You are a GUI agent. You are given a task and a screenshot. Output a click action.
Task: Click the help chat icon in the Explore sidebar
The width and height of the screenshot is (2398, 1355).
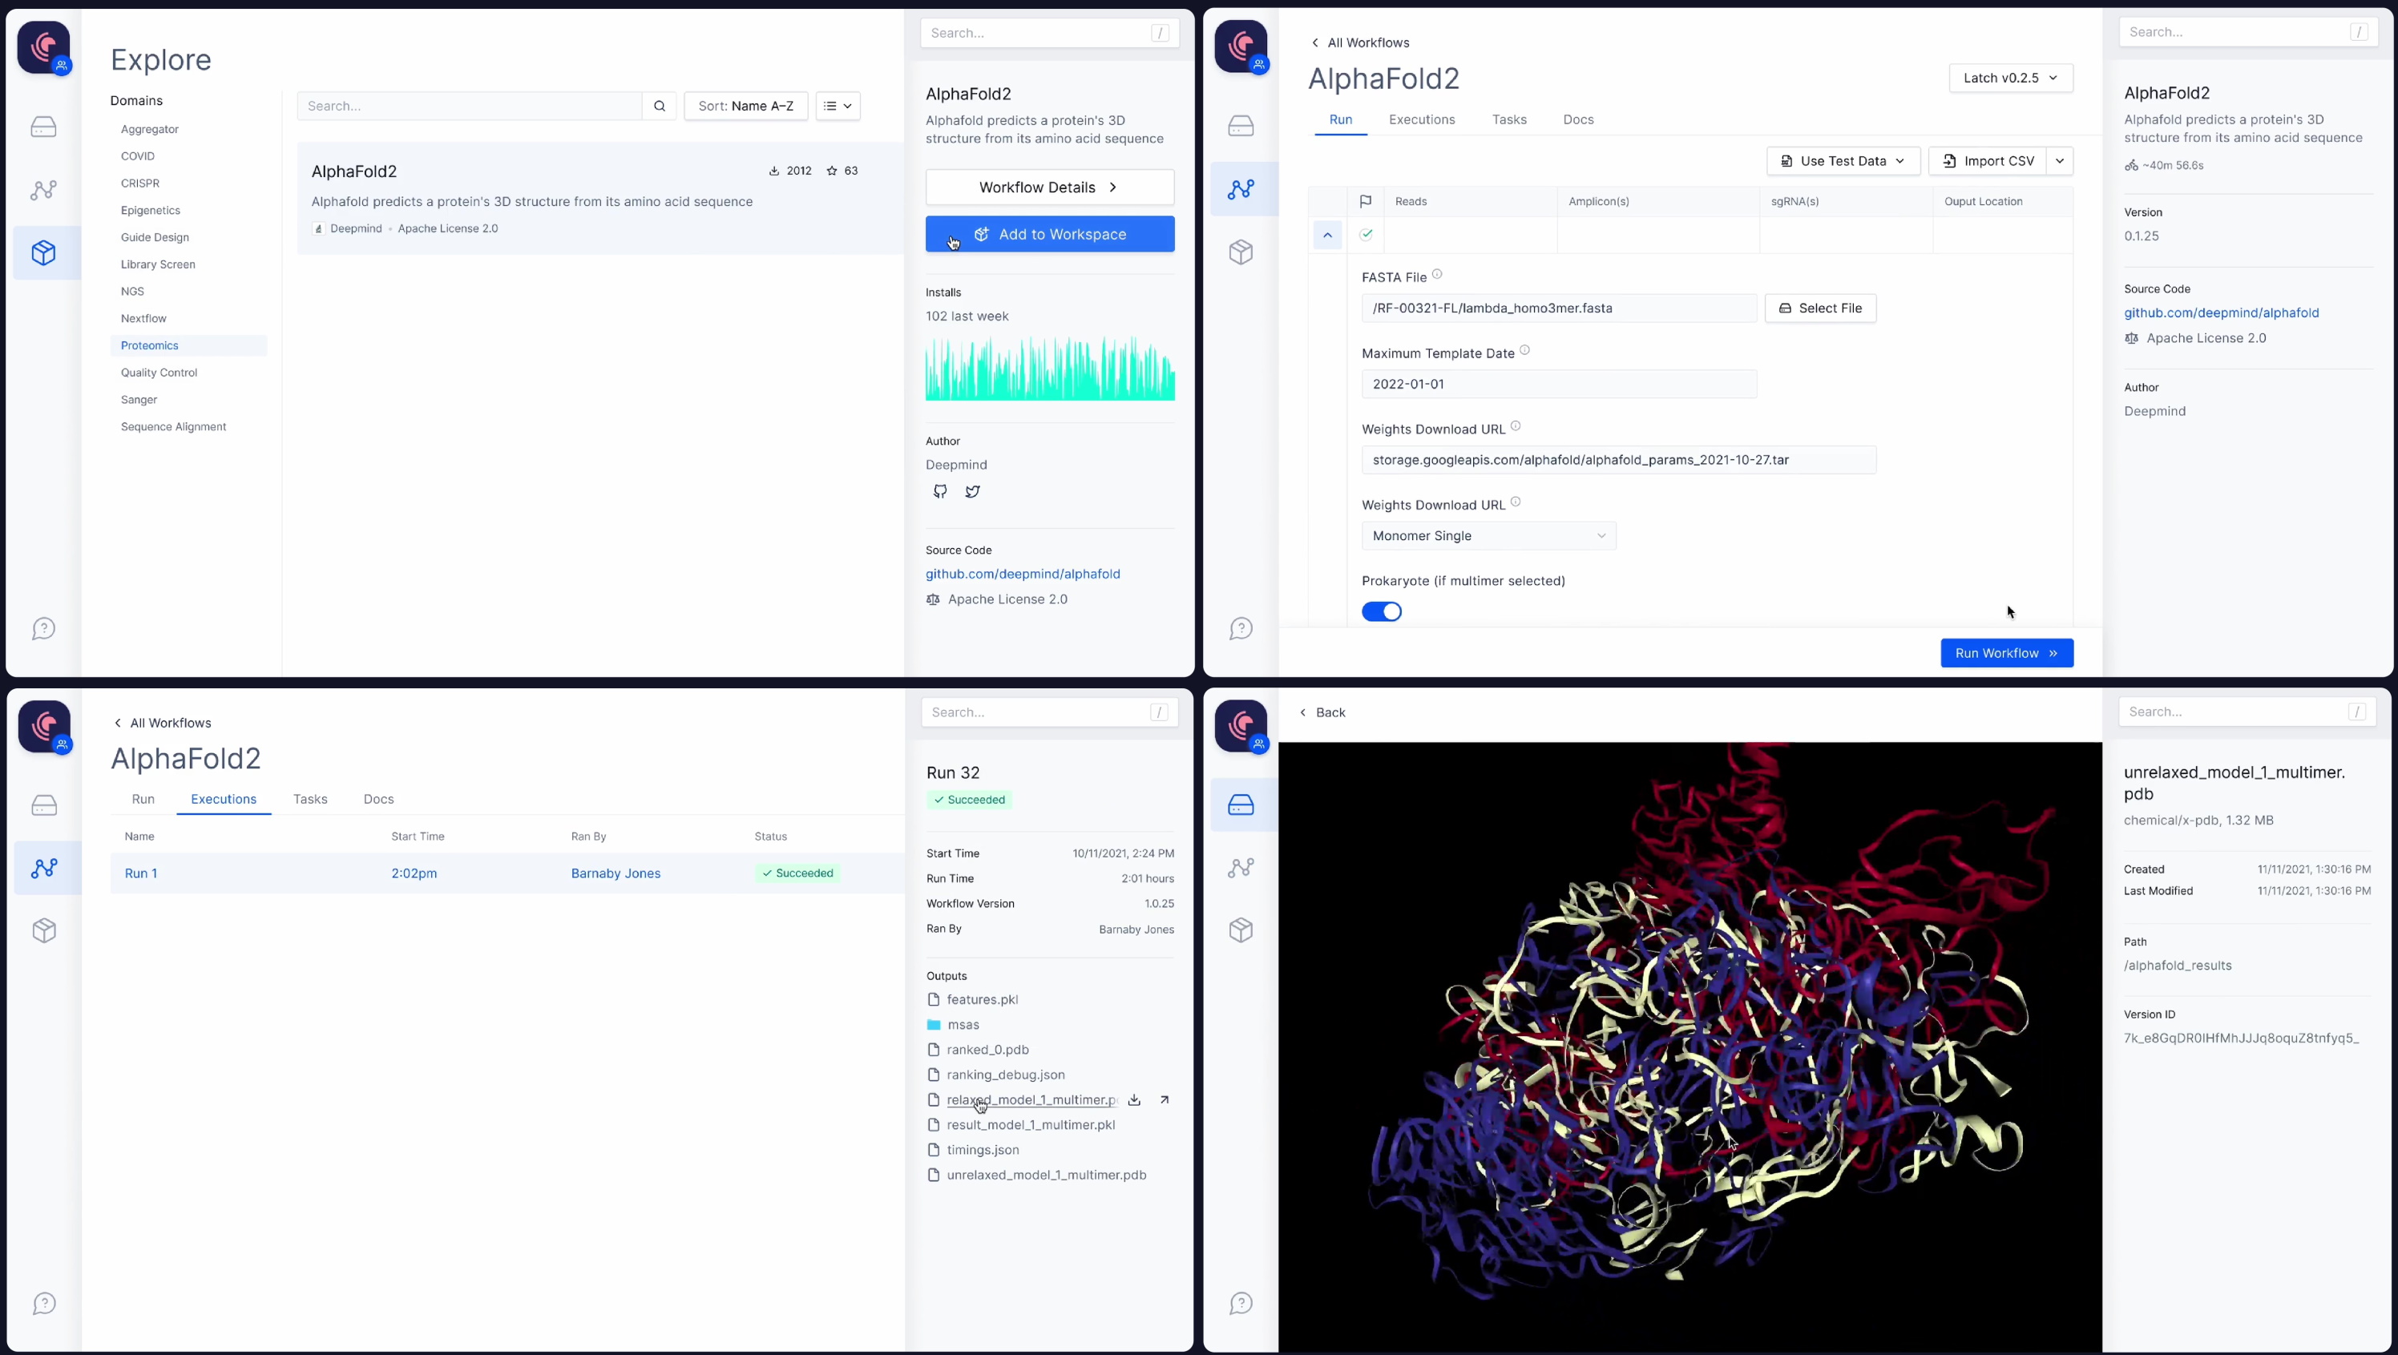[44, 629]
